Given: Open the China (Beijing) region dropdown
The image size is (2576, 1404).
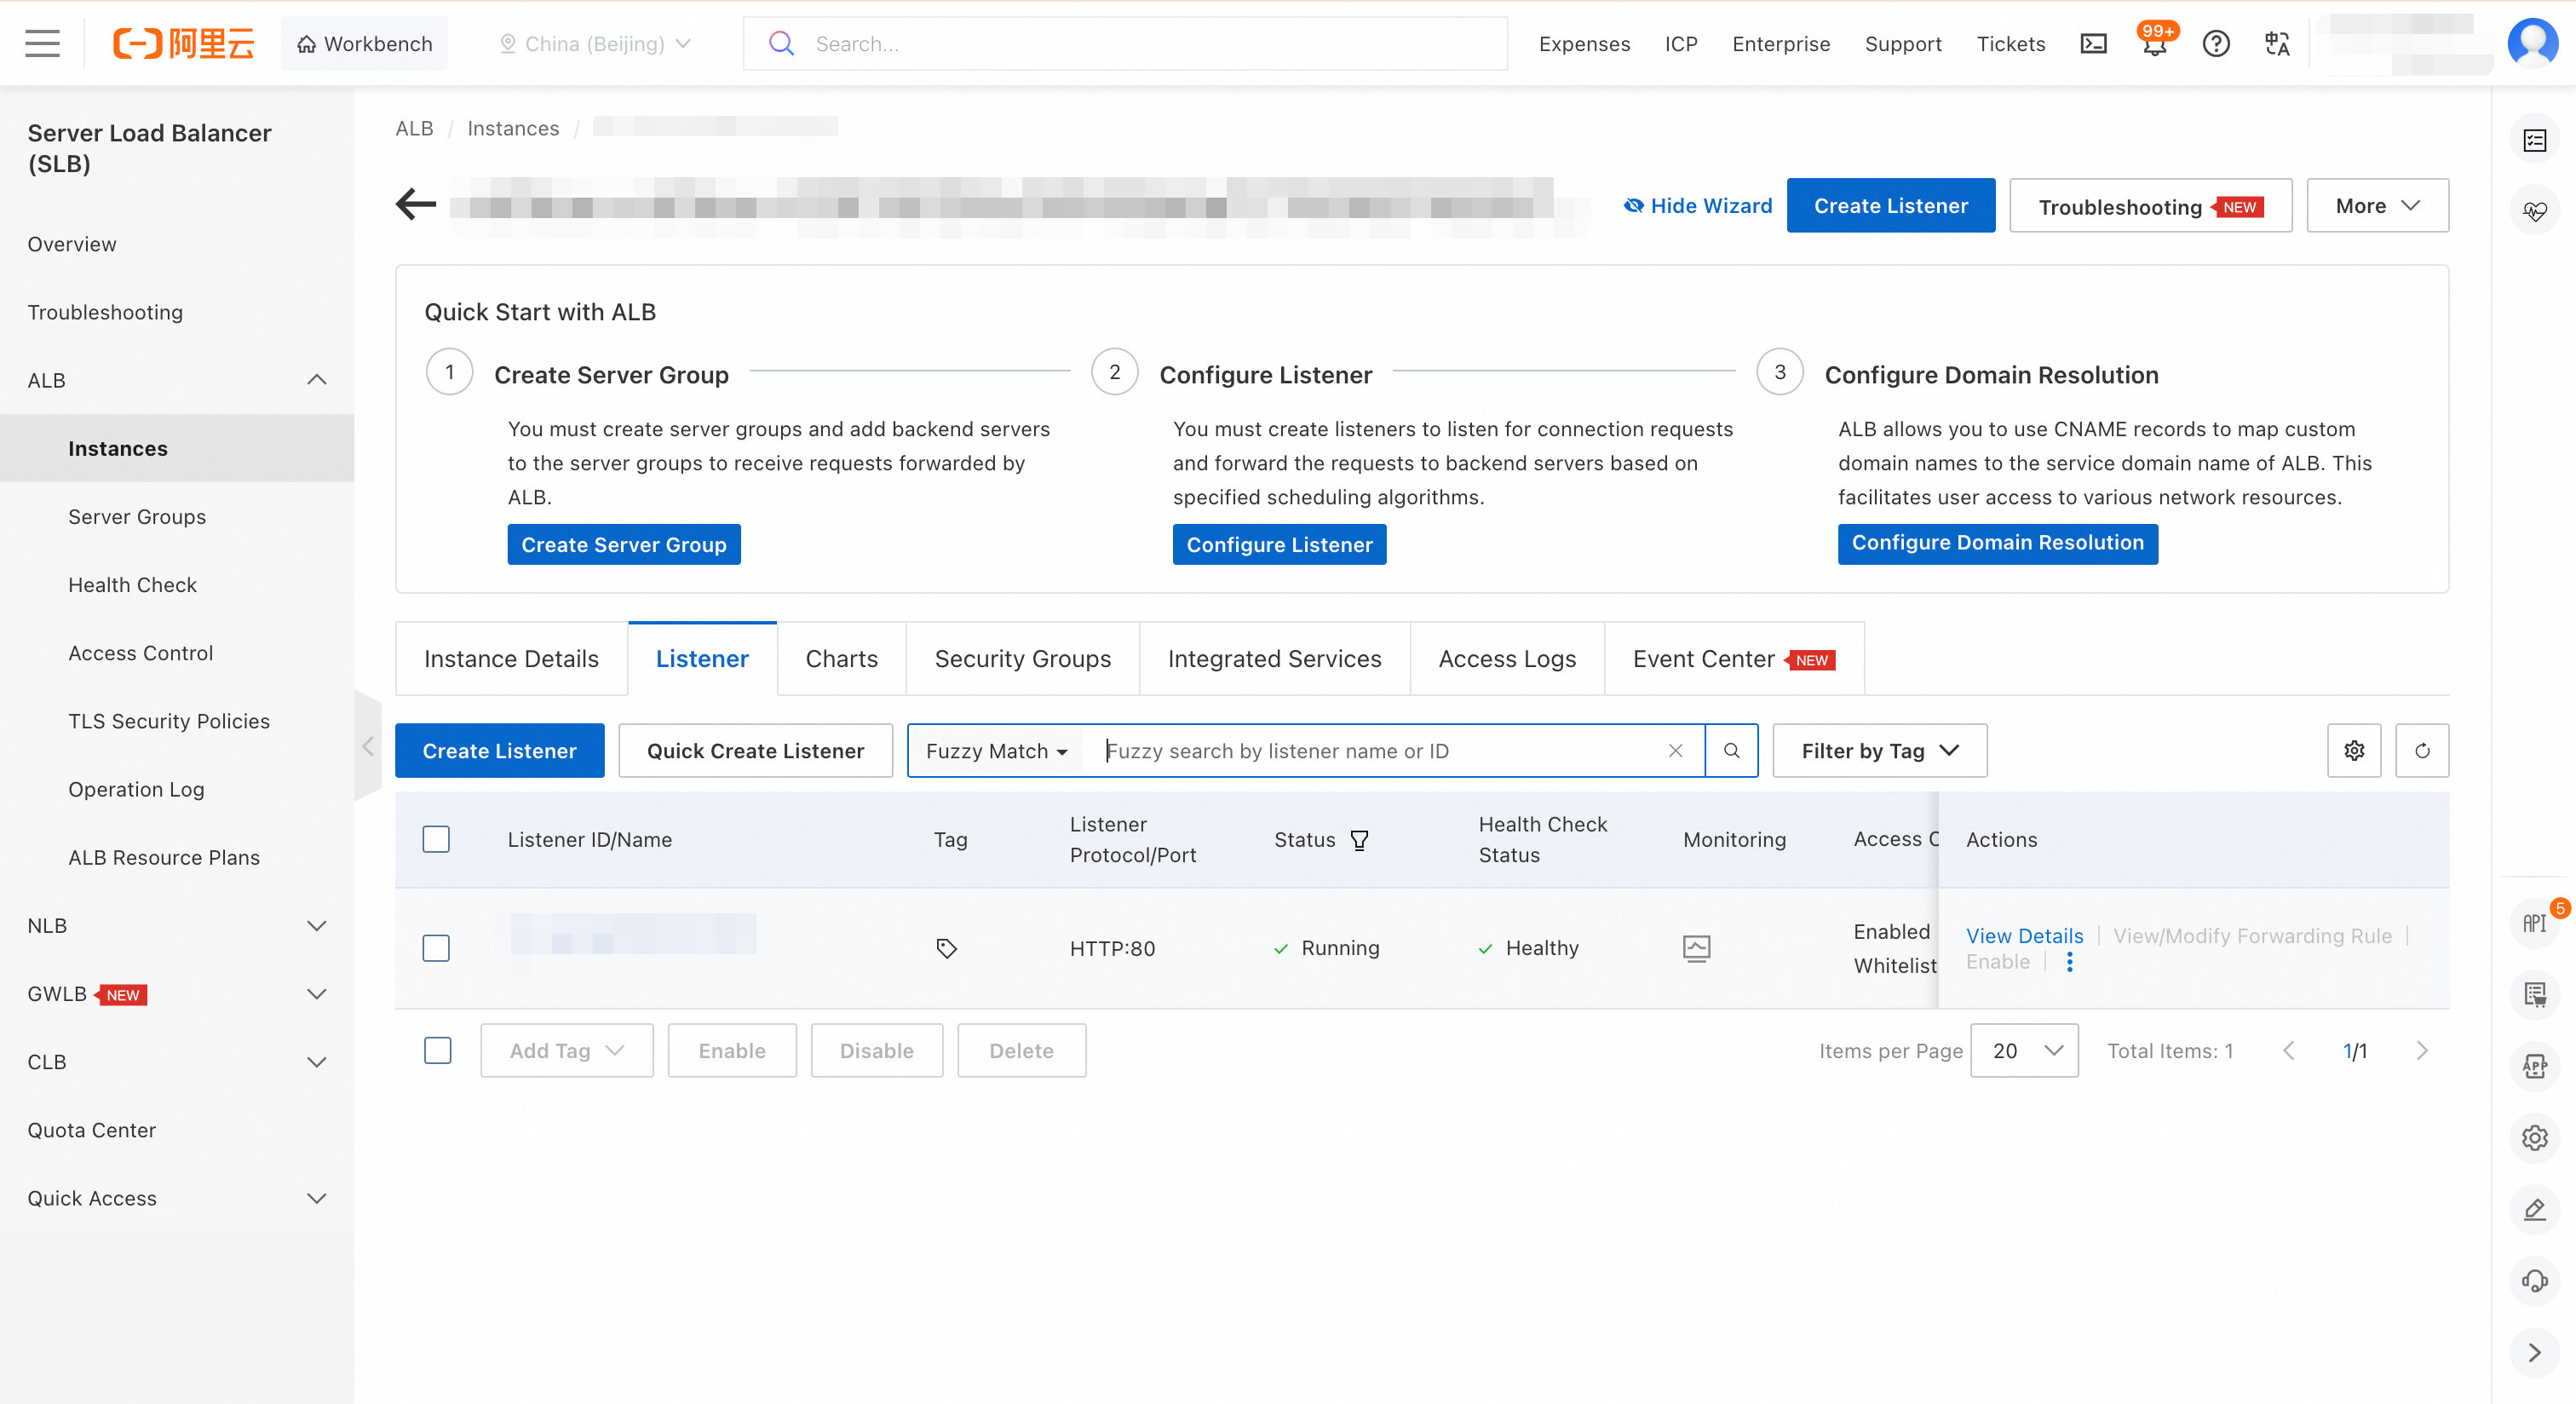Looking at the screenshot, I should 595,43.
